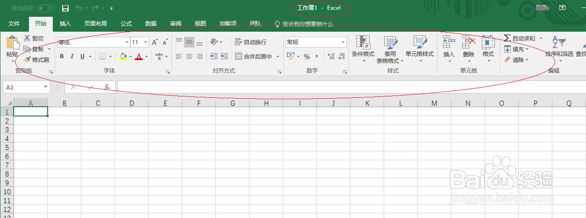Set middle vertical alignment
586x218 pixels.
(x=189, y=42)
